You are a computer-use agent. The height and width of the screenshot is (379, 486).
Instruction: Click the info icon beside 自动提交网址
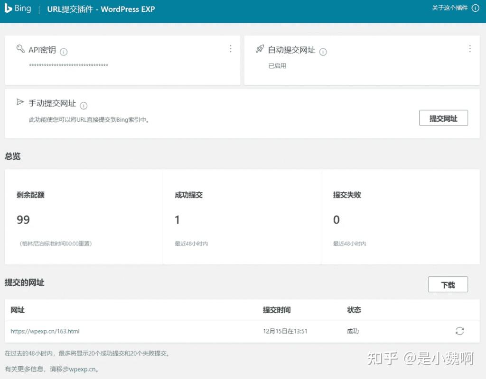tap(323, 52)
